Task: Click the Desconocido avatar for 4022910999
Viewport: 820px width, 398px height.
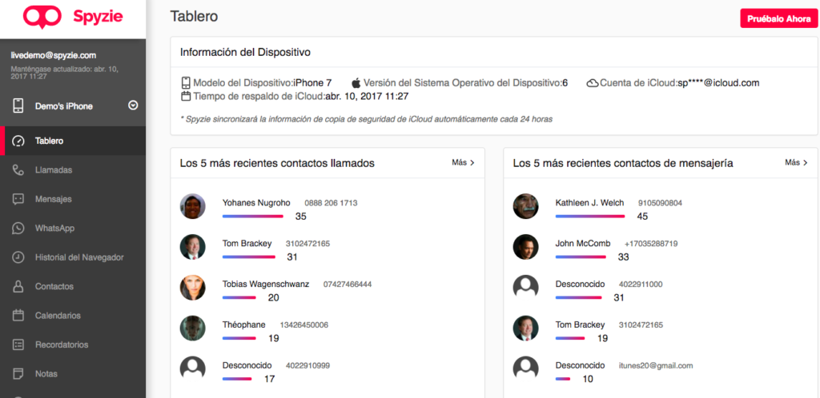Action: click(192, 368)
